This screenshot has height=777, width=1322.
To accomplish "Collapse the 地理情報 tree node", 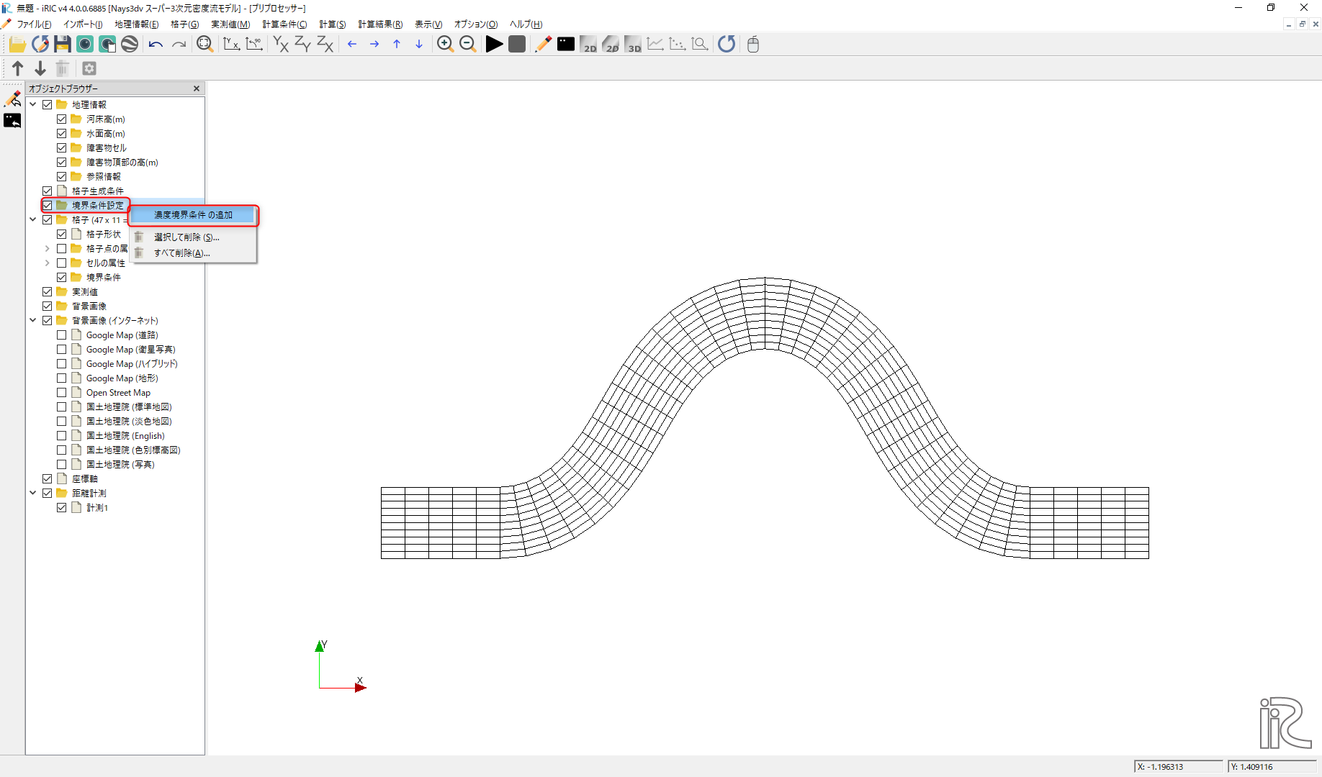I will [x=33, y=105].
